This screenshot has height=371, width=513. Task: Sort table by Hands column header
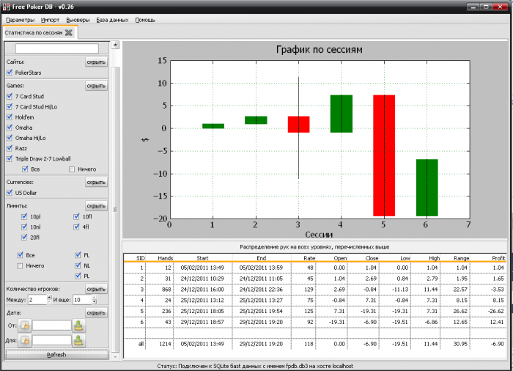[x=165, y=258]
